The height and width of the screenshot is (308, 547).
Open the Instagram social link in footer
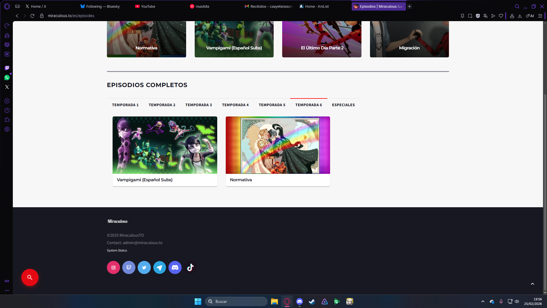[113, 267]
